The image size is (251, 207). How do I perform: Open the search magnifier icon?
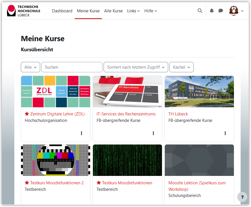click(x=200, y=11)
